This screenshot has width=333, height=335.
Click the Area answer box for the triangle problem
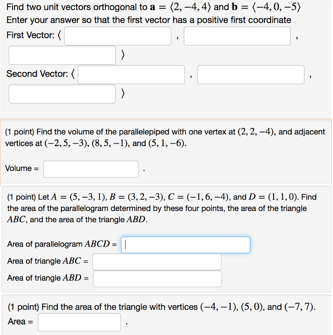point(79,322)
